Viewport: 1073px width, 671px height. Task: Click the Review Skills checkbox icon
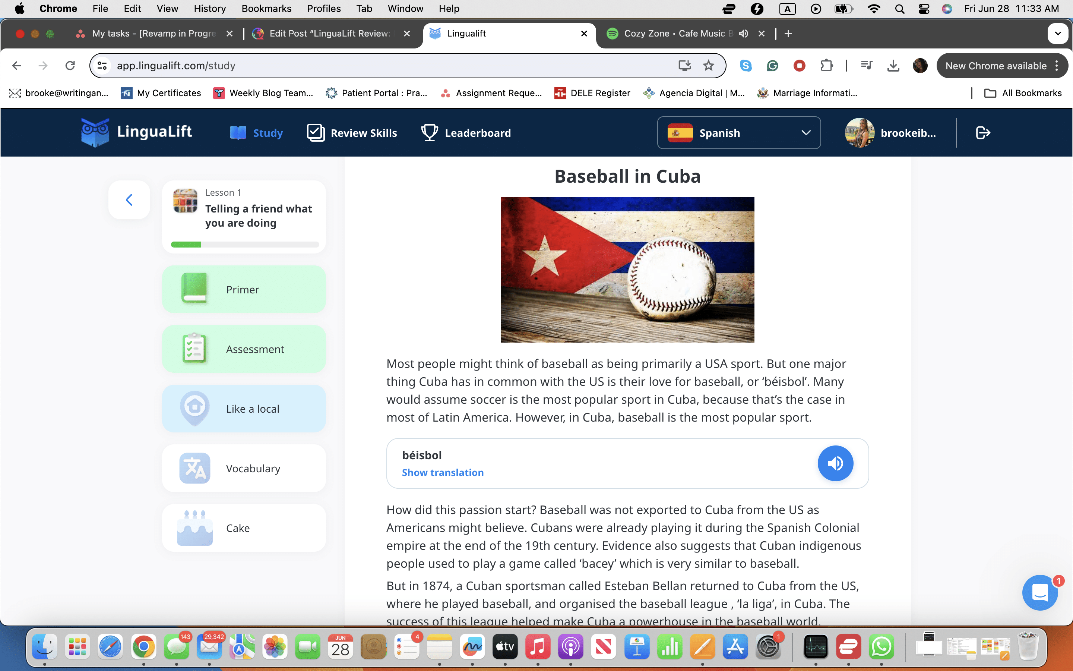coord(316,133)
